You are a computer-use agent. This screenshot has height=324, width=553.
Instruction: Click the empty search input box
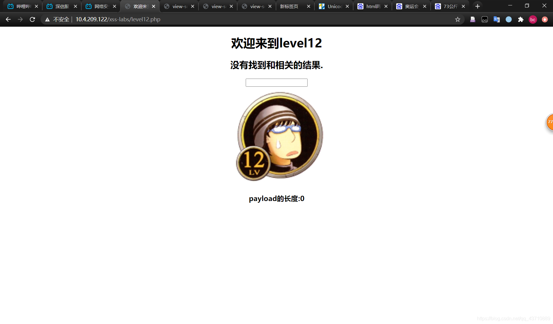coord(276,82)
